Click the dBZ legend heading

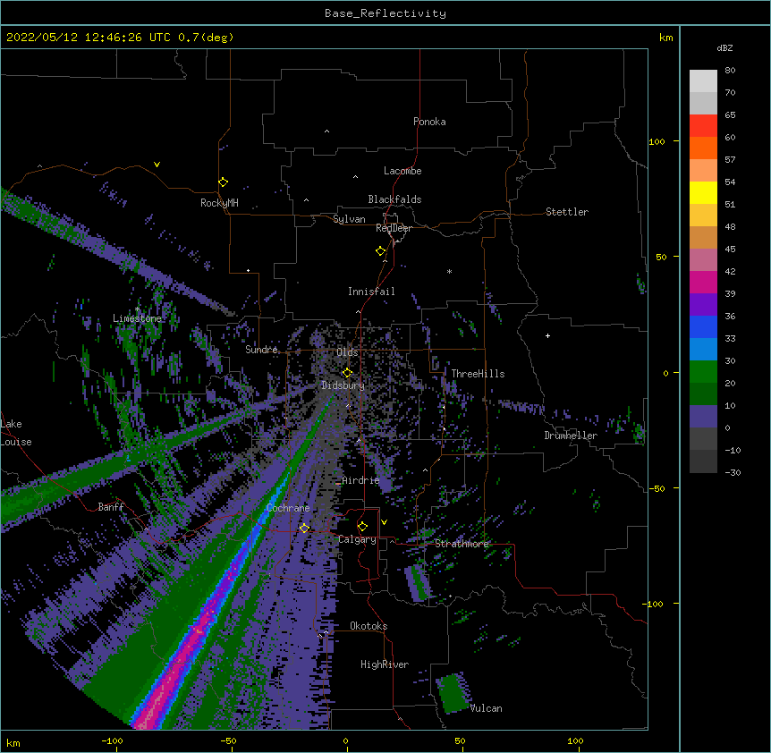point(724,47)
